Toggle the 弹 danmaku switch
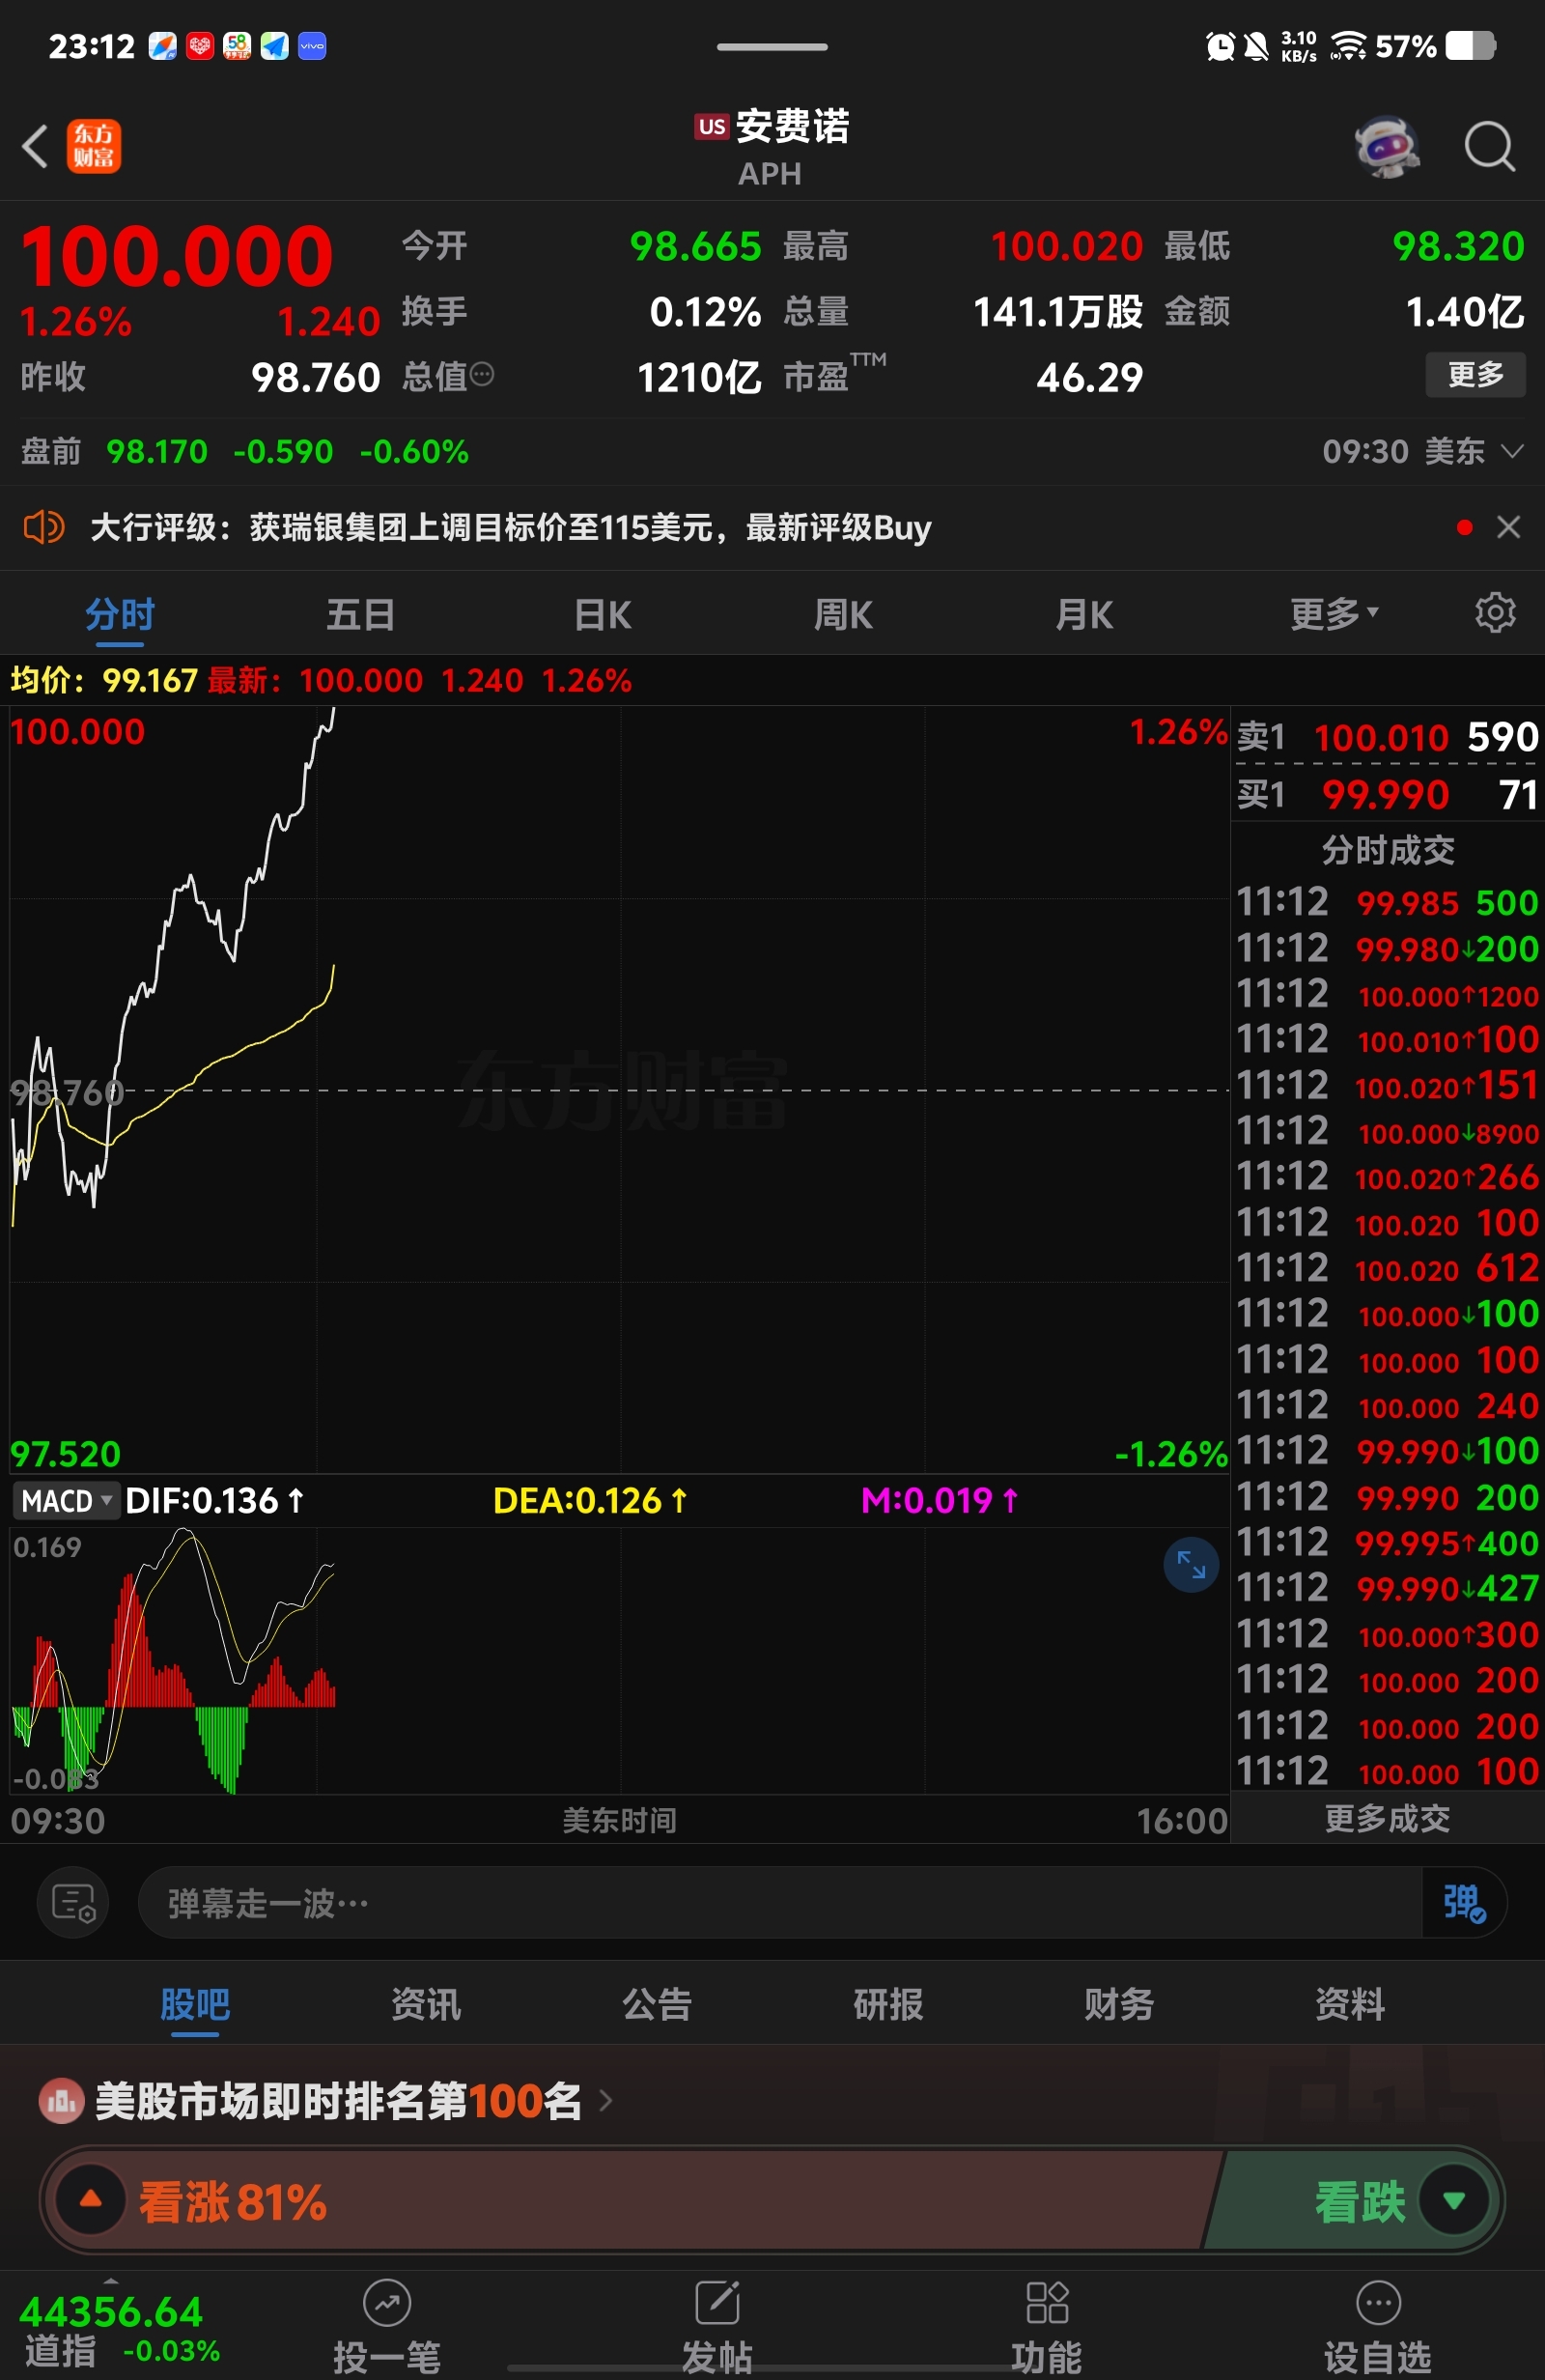 1464,1902
